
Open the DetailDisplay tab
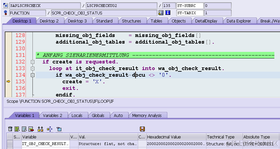[x=206, y=21]
